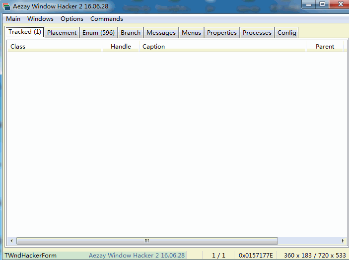The height and width of the screenshot is (260, 349).
Task: Sort list by Caption column header
Action: 222,46
